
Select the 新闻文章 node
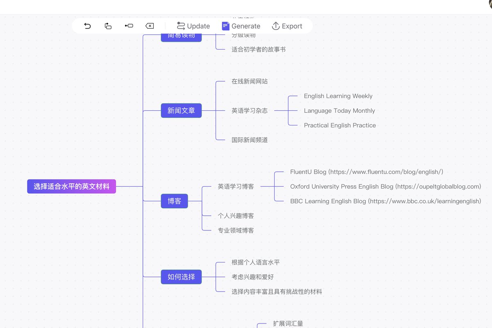point(181,110)
